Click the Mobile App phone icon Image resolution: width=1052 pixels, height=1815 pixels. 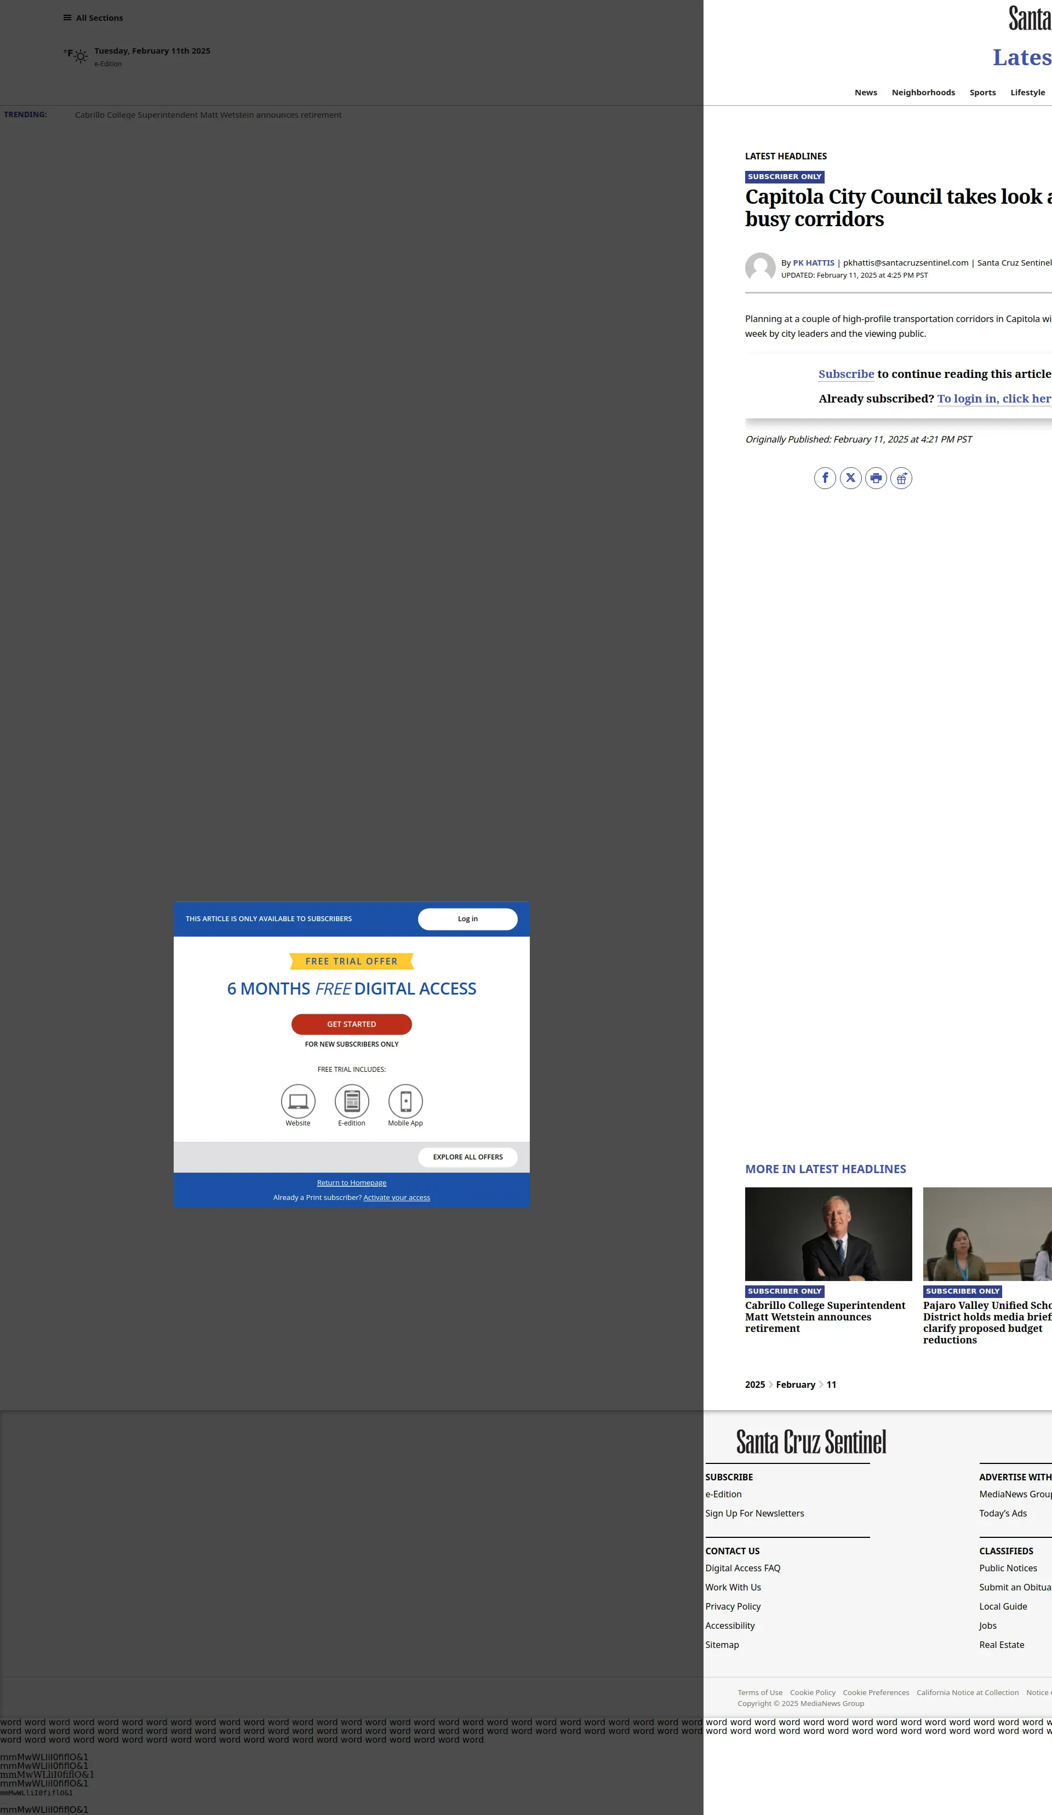[405, 1101]
